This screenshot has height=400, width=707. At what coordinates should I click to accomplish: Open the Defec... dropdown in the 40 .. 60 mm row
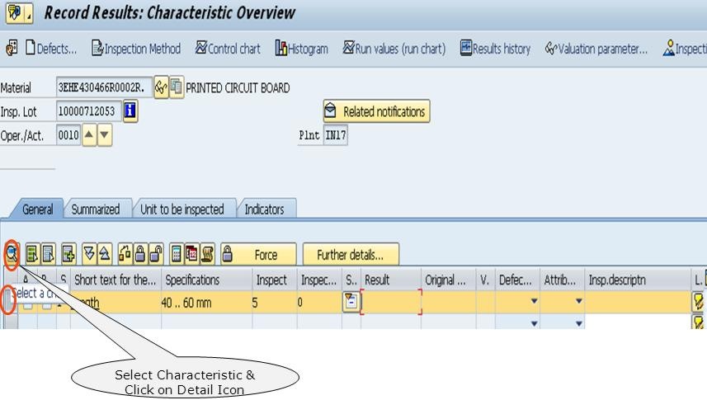(x=534, y=301)
